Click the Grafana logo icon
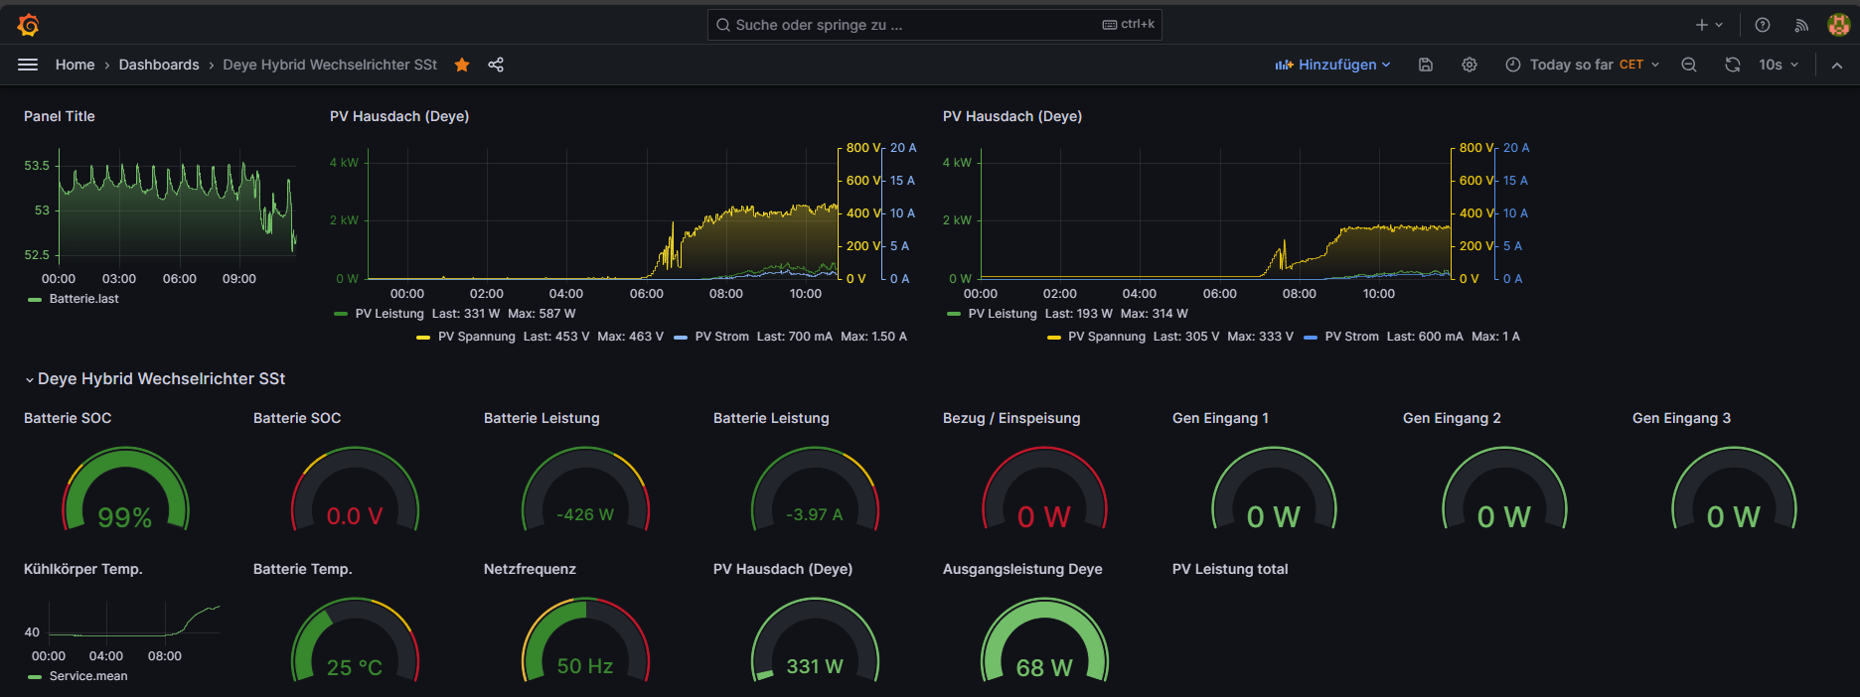This screenshot has height=697, width=1860. click(28, 25)
